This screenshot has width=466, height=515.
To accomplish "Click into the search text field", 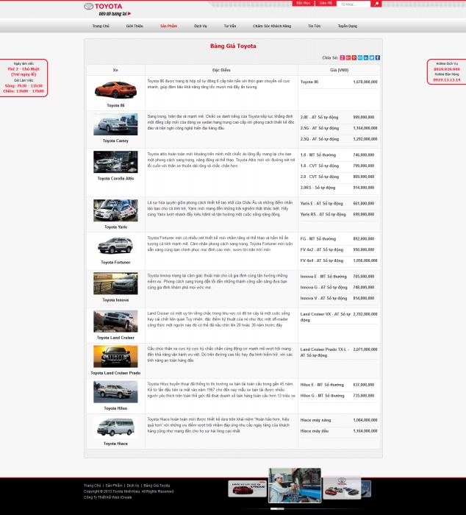I will point(354,4).
